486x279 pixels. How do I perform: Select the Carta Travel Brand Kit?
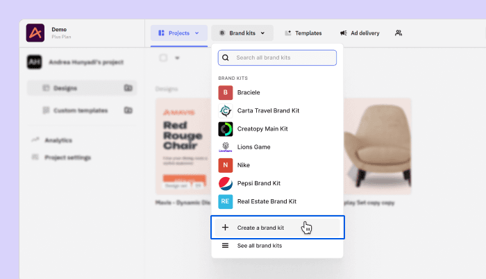pos(267,110)
